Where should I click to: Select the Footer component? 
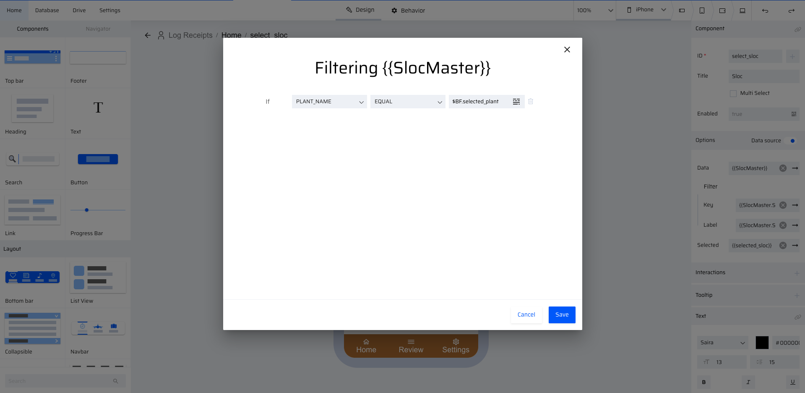tap(98, 63)
